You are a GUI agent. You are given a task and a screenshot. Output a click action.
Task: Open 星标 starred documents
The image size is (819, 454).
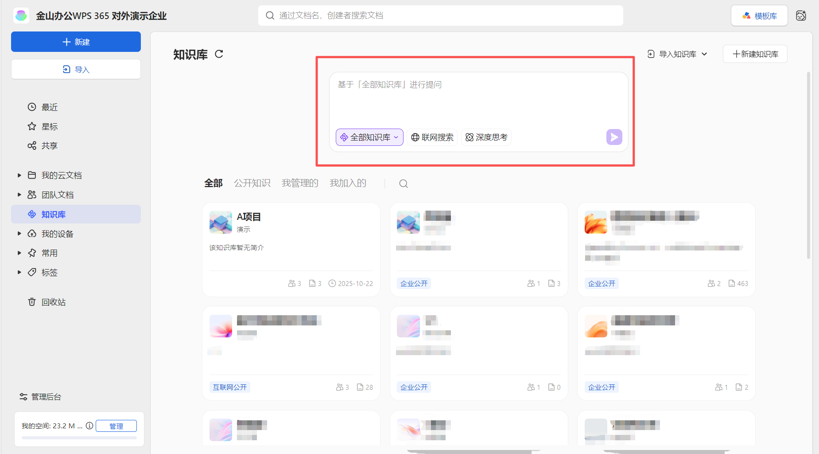pyautogui.click(x=49, y=126)
